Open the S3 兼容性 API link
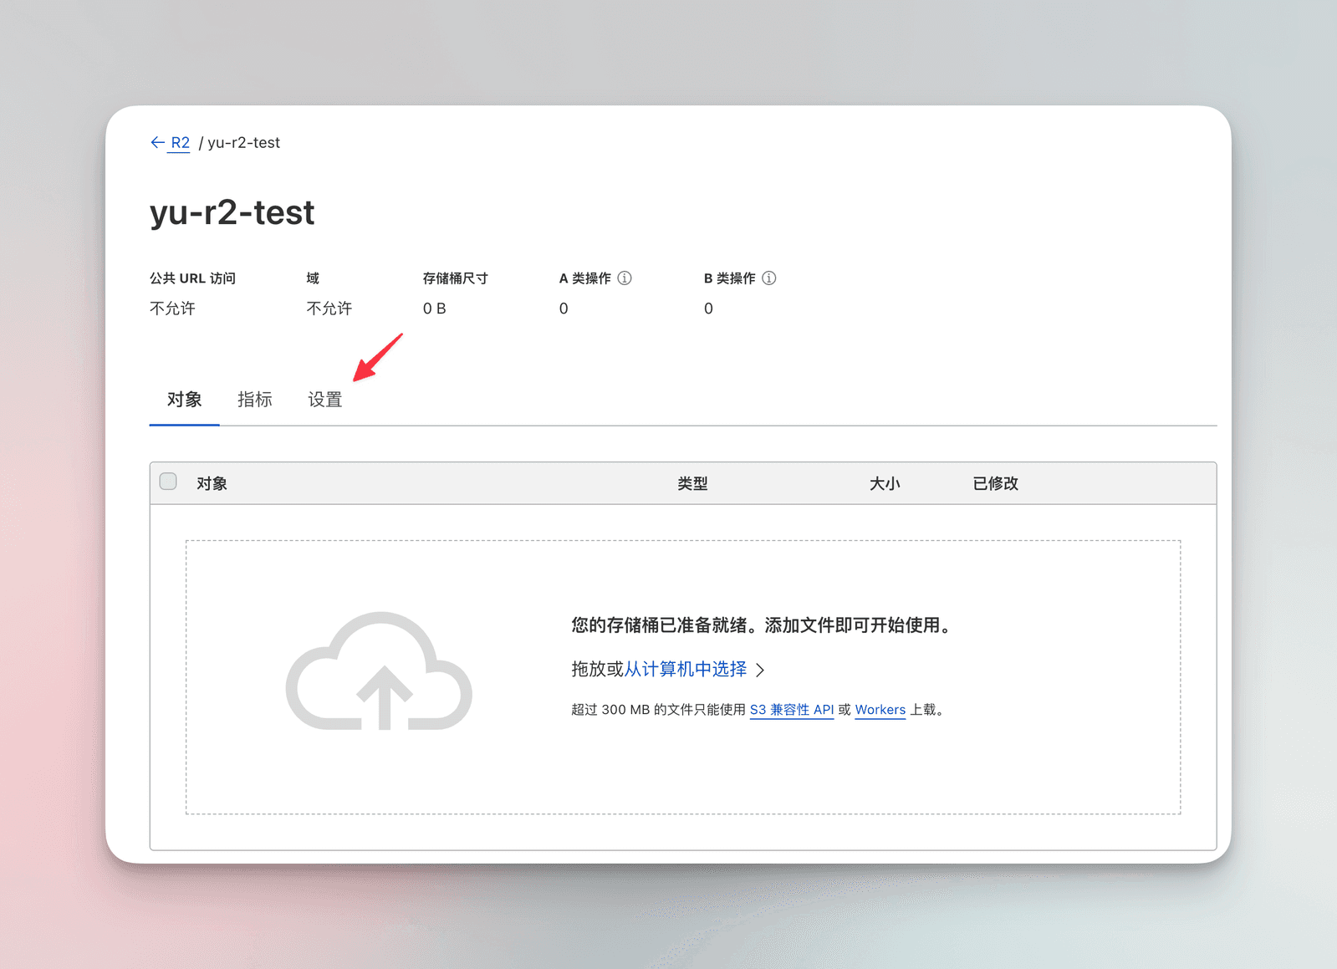Image resolution: width=1337 pixels, height=969 pixels. [792, 710]
